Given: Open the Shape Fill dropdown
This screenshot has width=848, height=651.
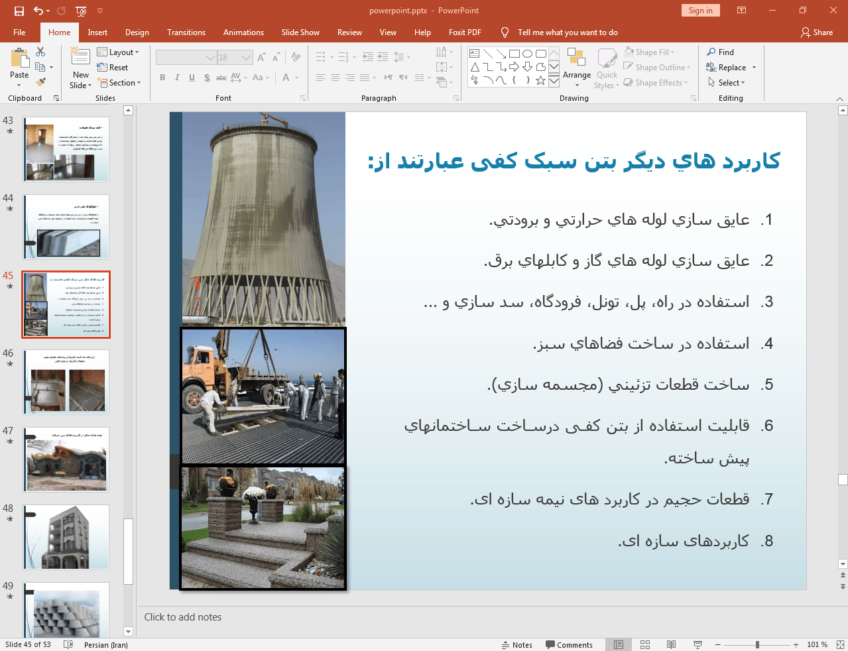Looking at the screenshot, I should point(649,52).
